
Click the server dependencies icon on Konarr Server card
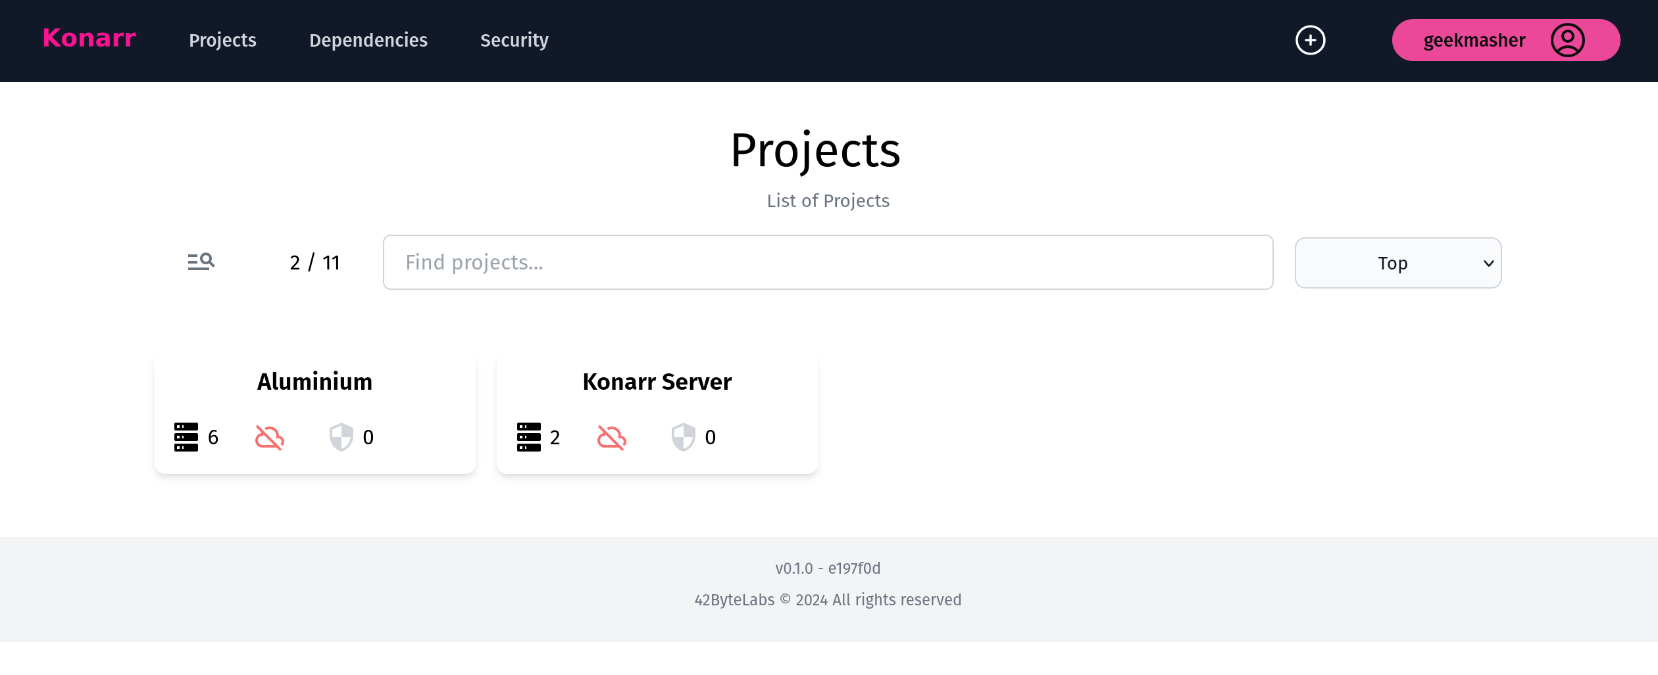tap(529, 437)
